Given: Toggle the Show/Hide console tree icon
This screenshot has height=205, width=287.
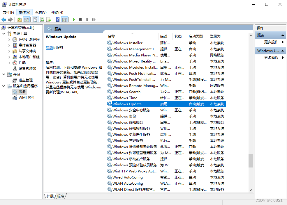Looking at the screenshot, I should (x=27, y=19).
